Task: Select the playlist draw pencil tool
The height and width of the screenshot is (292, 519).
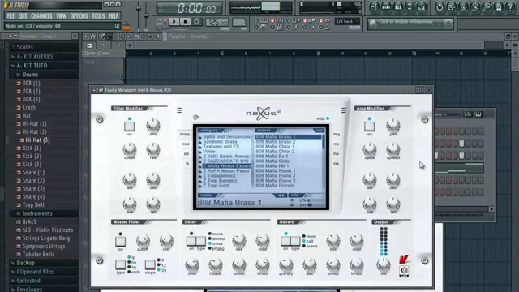Action: (103, 36)
